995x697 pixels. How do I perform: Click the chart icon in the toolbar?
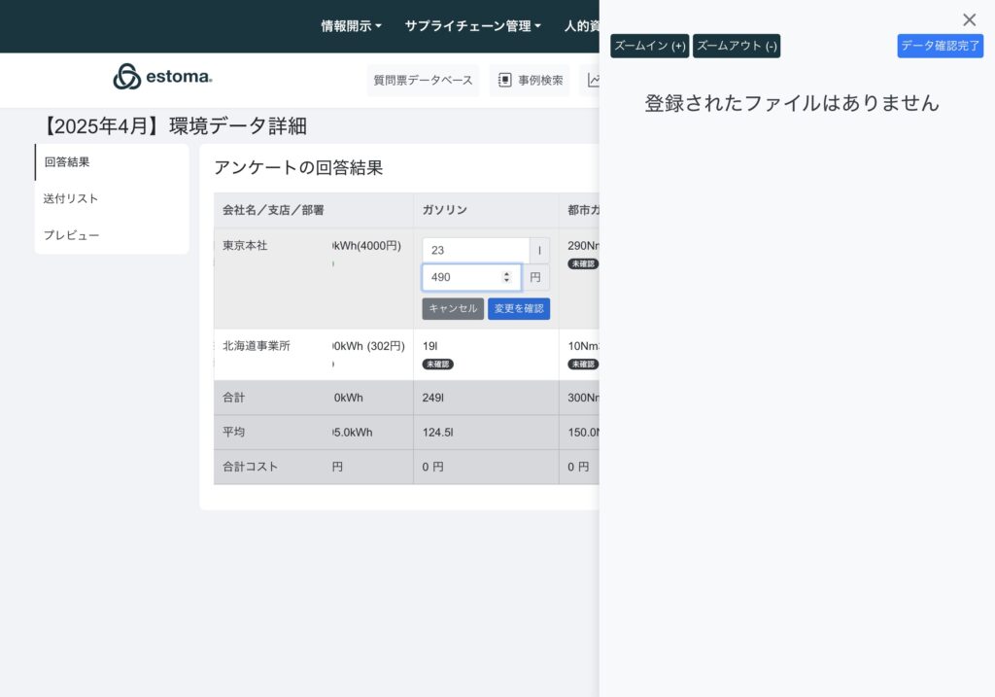593,81
